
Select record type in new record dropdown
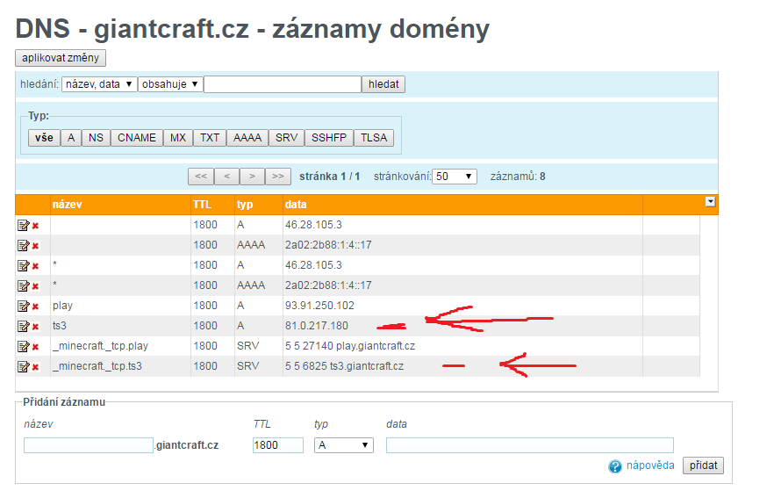pos(343,445)
